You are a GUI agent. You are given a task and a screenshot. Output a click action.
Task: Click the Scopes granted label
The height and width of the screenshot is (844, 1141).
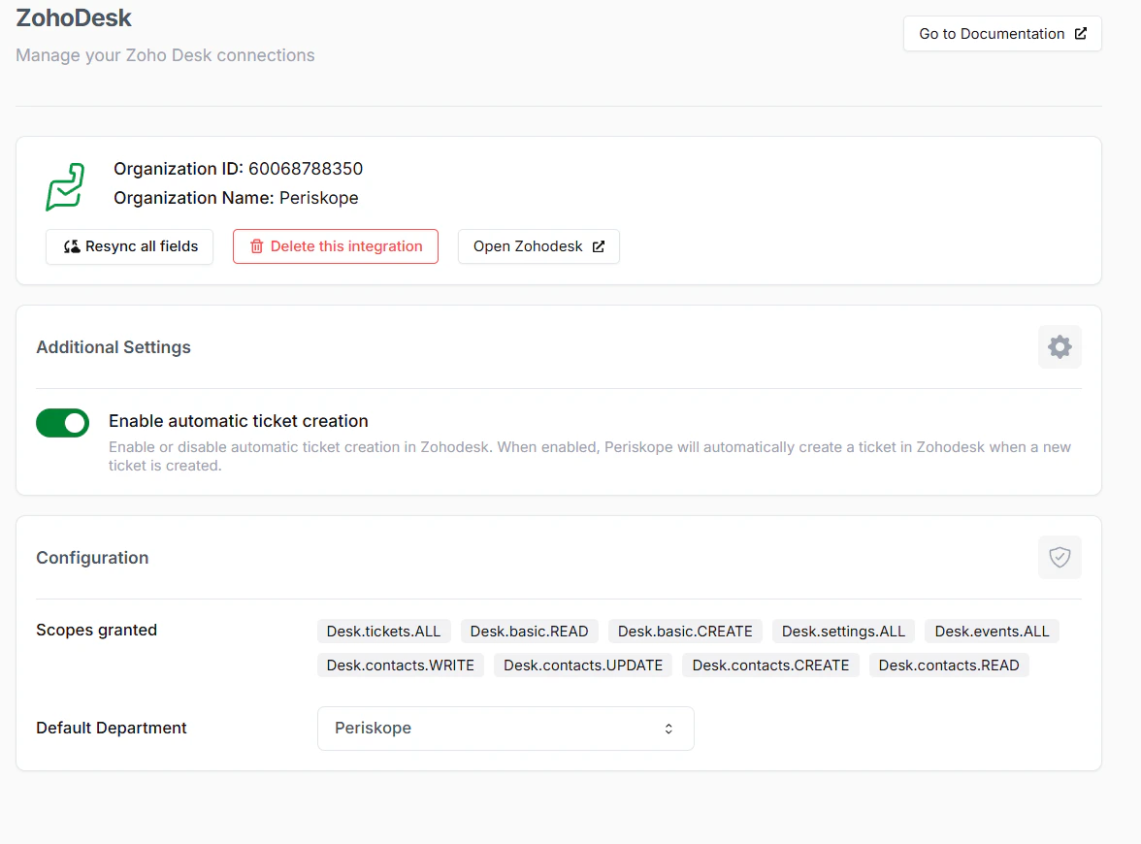(x=97, y=631)
